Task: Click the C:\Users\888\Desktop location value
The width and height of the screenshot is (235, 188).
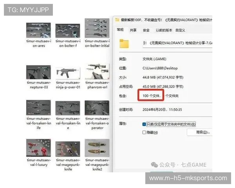Action: pos(160,68)
